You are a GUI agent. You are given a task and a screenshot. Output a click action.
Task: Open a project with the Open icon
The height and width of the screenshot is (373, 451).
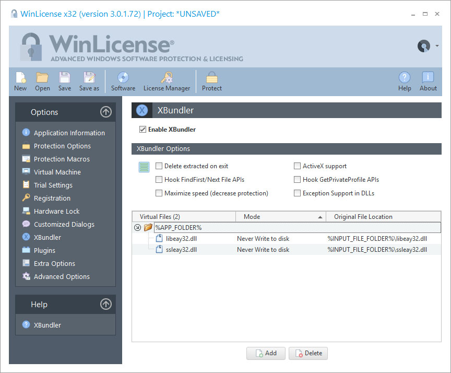pos(42,81)
